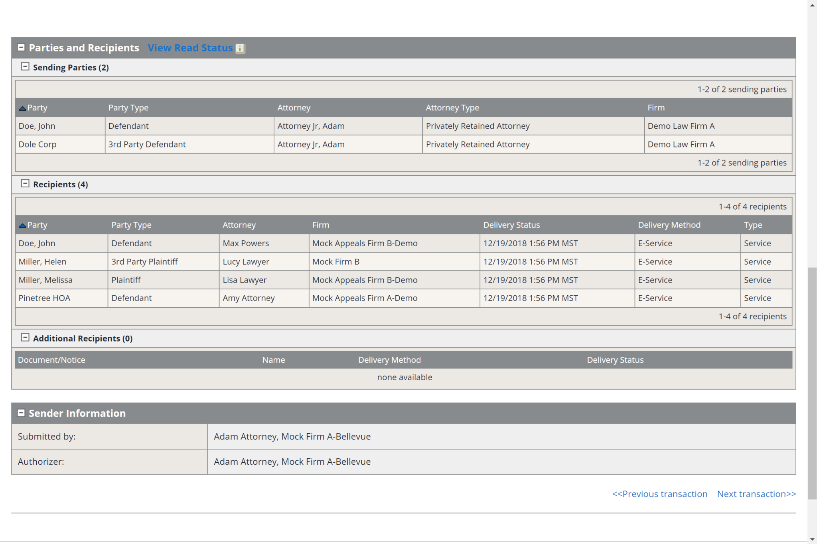
Task: Collapse the Sending Parties section icon
Action: coord(26,67)
